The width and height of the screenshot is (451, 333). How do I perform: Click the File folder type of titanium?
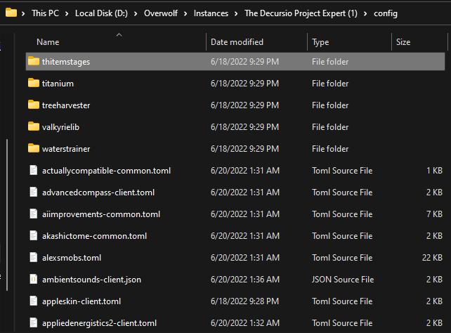(x=330, y=84)
